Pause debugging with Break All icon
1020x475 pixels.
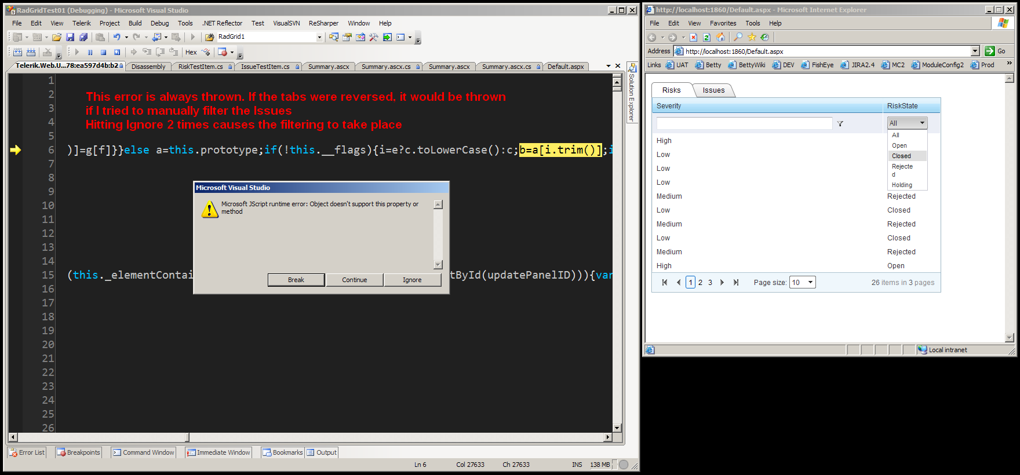[x=90, y=52]
